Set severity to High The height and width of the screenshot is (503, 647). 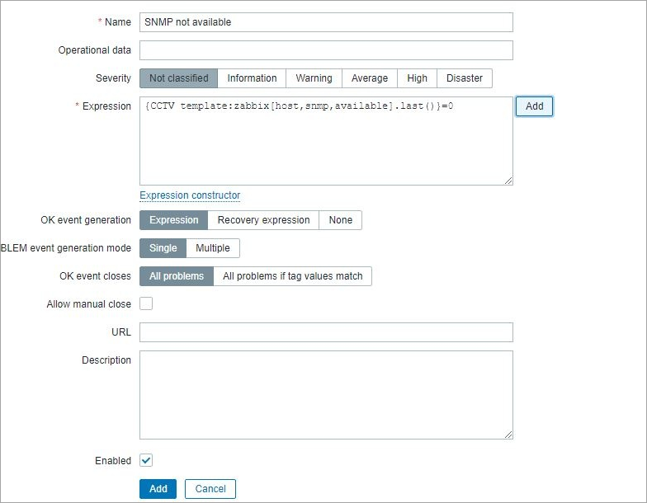pyautogui.click(x=418, y=78)
